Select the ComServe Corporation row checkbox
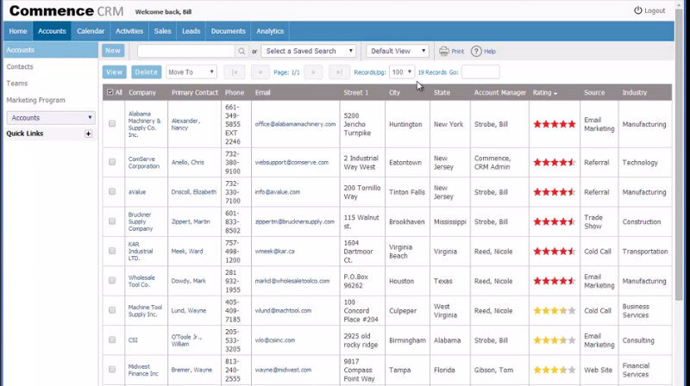 click(x=112, y=162)
